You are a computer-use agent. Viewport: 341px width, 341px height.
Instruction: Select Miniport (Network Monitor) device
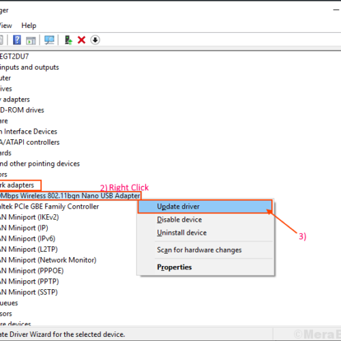(x=48, y=260)
